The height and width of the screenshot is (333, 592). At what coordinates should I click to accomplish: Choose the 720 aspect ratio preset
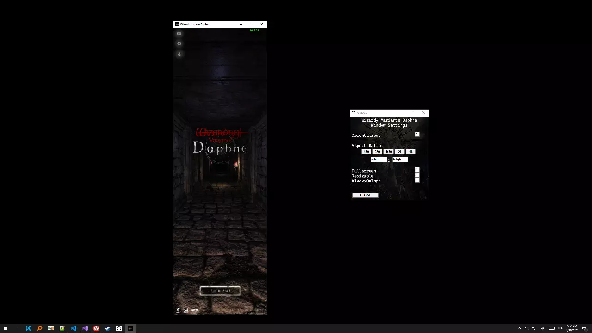[x=377, y=152]
